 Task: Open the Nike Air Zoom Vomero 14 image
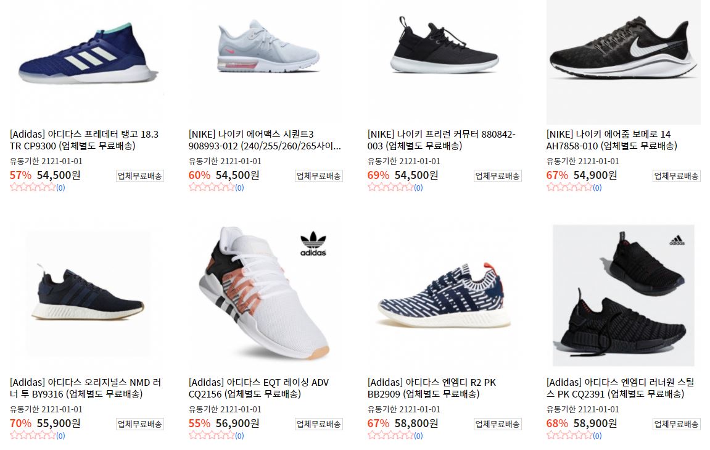click(x=624, y=61)
